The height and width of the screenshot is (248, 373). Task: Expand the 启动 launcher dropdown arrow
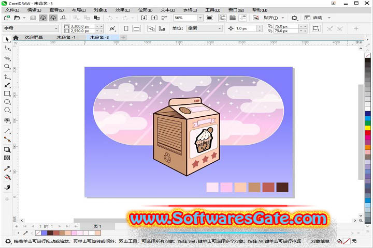point(329,18)
